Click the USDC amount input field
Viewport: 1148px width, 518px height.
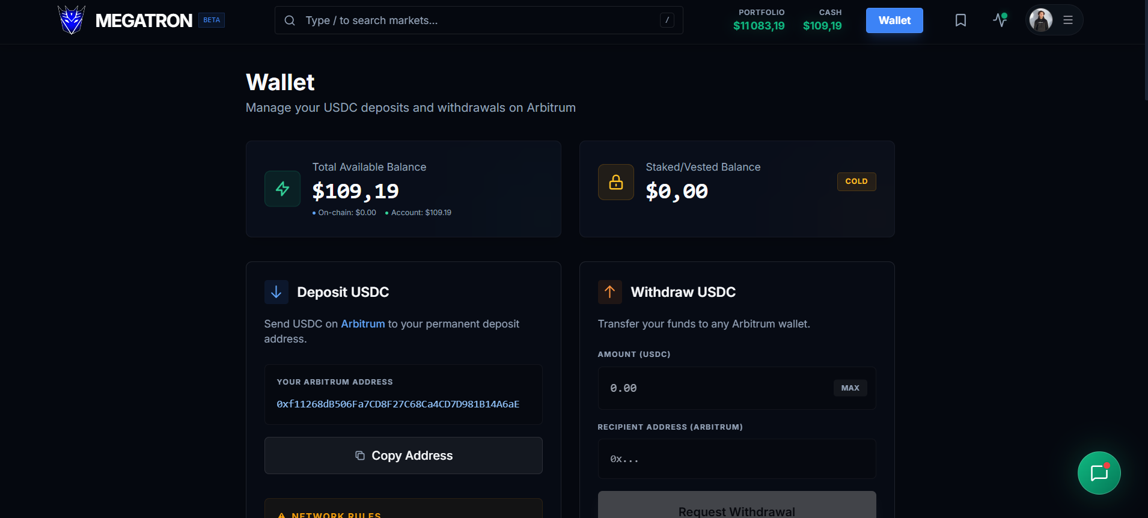click(737, 388)
